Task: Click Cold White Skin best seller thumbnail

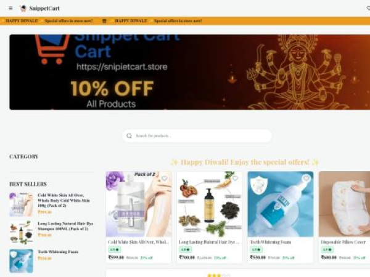Action: pos(21,204)
